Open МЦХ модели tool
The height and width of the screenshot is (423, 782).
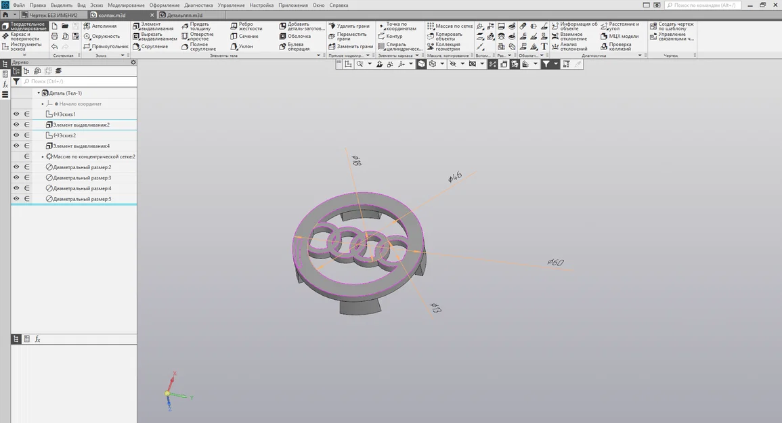(x=620, y=36)
